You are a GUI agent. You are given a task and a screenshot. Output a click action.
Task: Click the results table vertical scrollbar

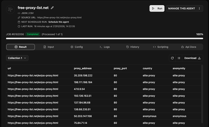point(202,94)
